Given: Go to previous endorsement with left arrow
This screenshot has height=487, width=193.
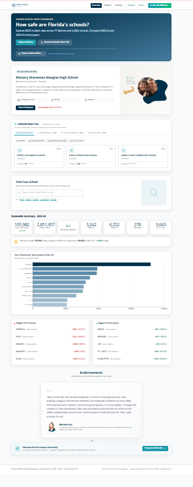Looking at the screenshot, I should pos(41,412).
